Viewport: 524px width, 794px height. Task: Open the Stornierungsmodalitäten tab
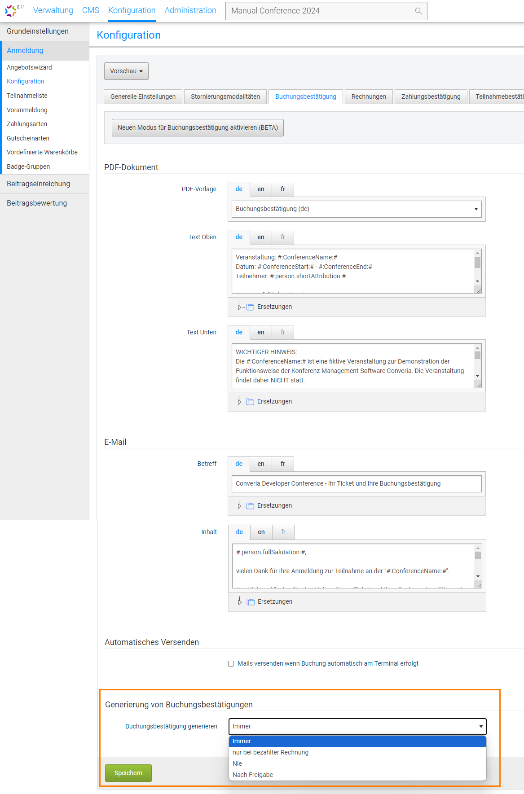tap(225, 97)
